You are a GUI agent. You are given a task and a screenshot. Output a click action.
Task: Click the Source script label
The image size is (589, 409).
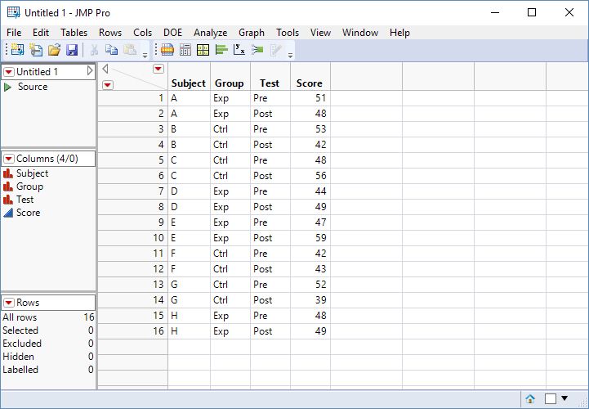point(33,87)
